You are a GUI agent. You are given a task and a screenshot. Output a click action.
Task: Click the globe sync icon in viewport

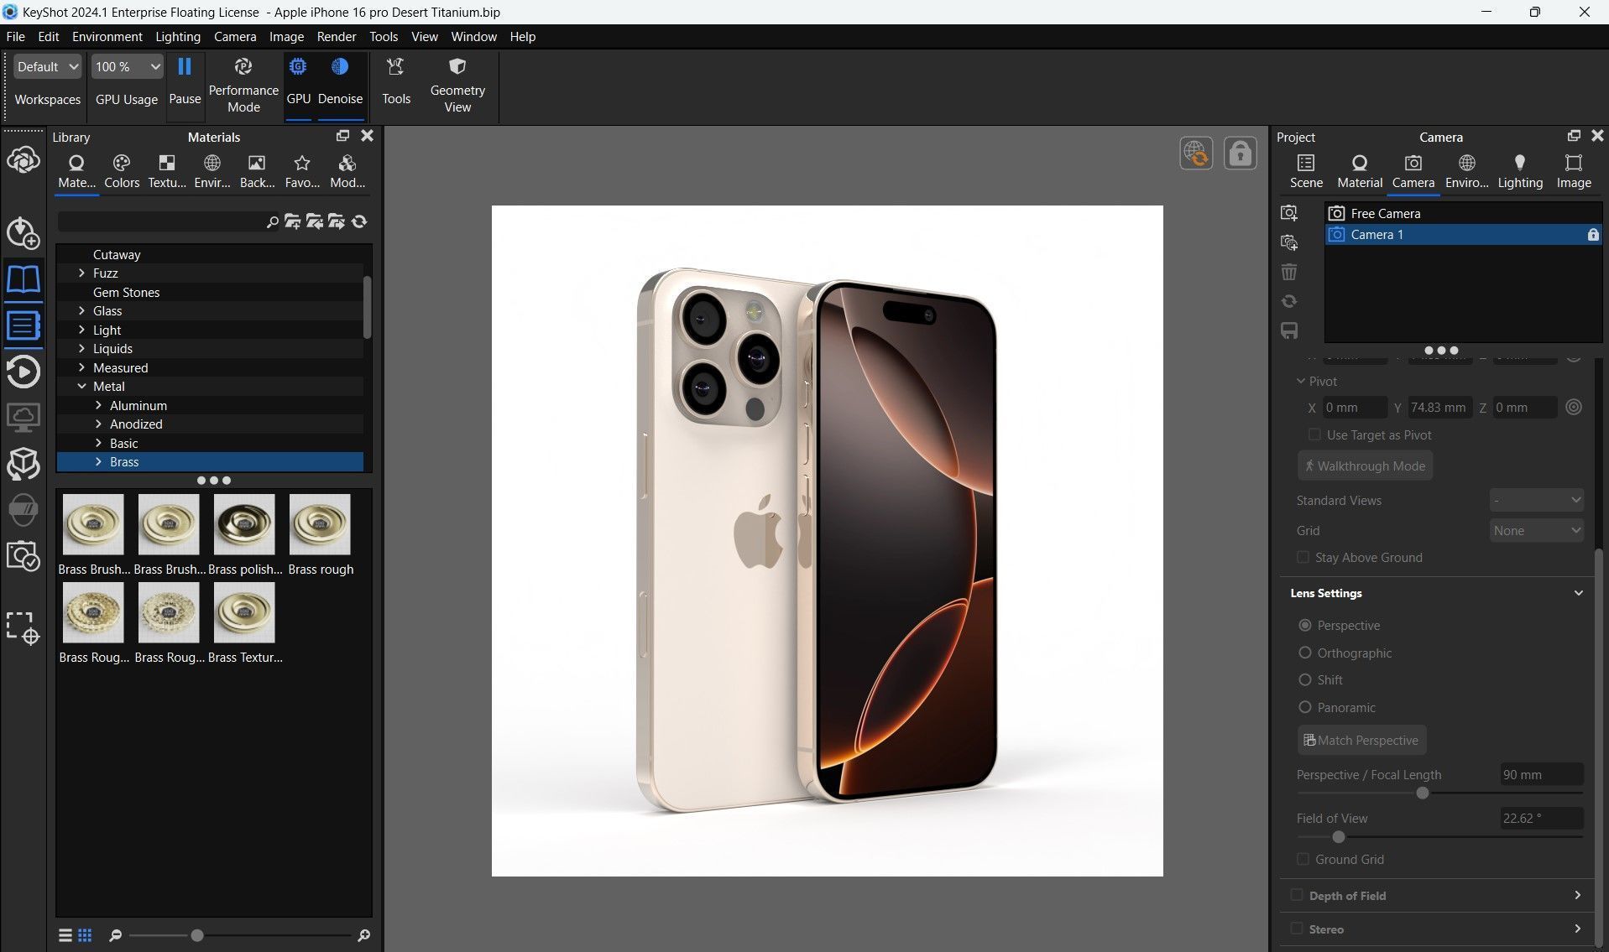pos(1196,153)
